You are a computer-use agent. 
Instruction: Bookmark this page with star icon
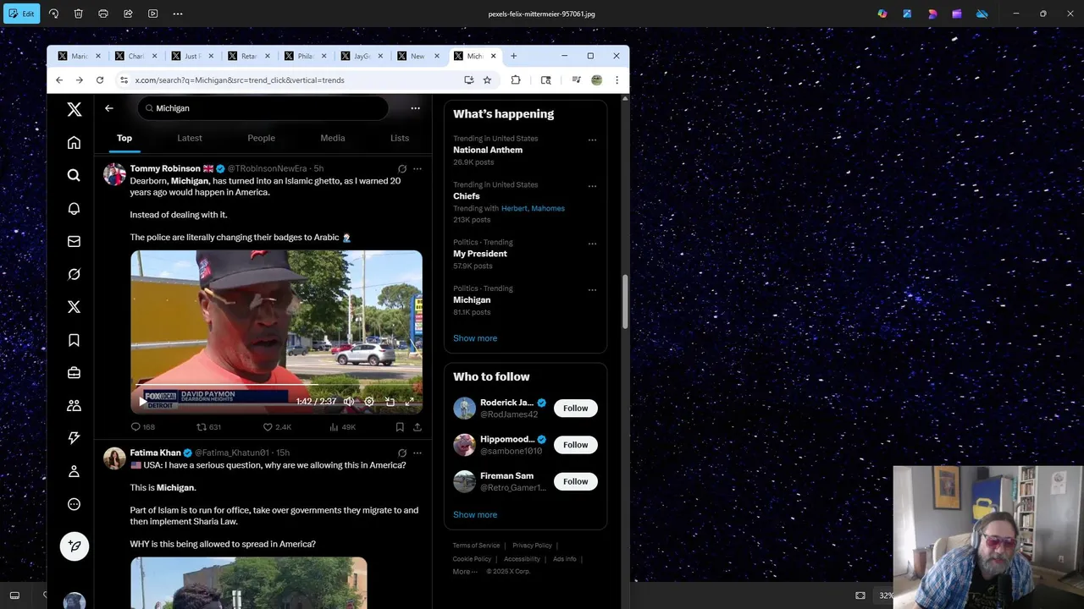click(487, 80)
